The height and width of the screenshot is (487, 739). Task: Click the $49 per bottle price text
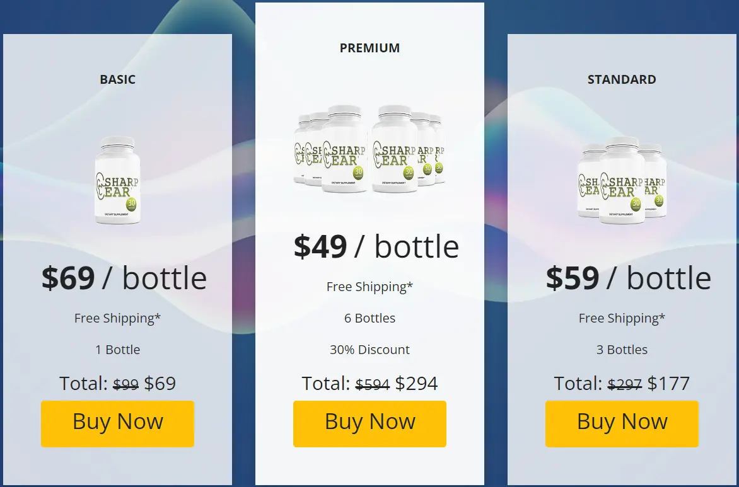376,246
